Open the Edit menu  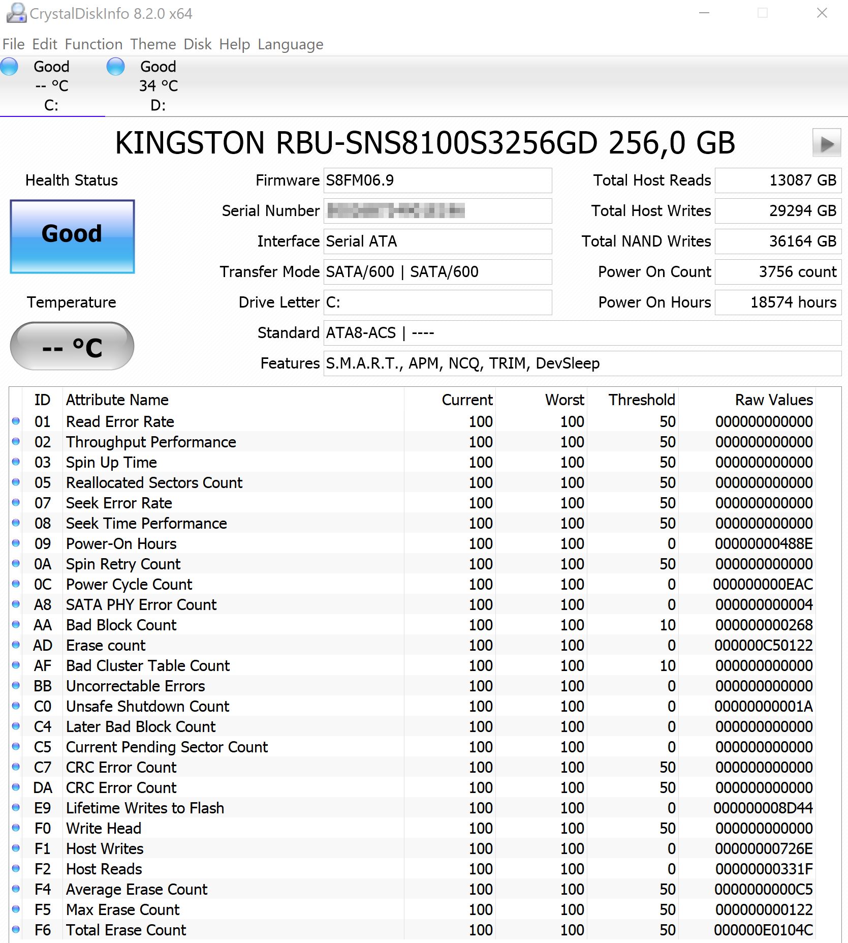click(x=45, y=44)
